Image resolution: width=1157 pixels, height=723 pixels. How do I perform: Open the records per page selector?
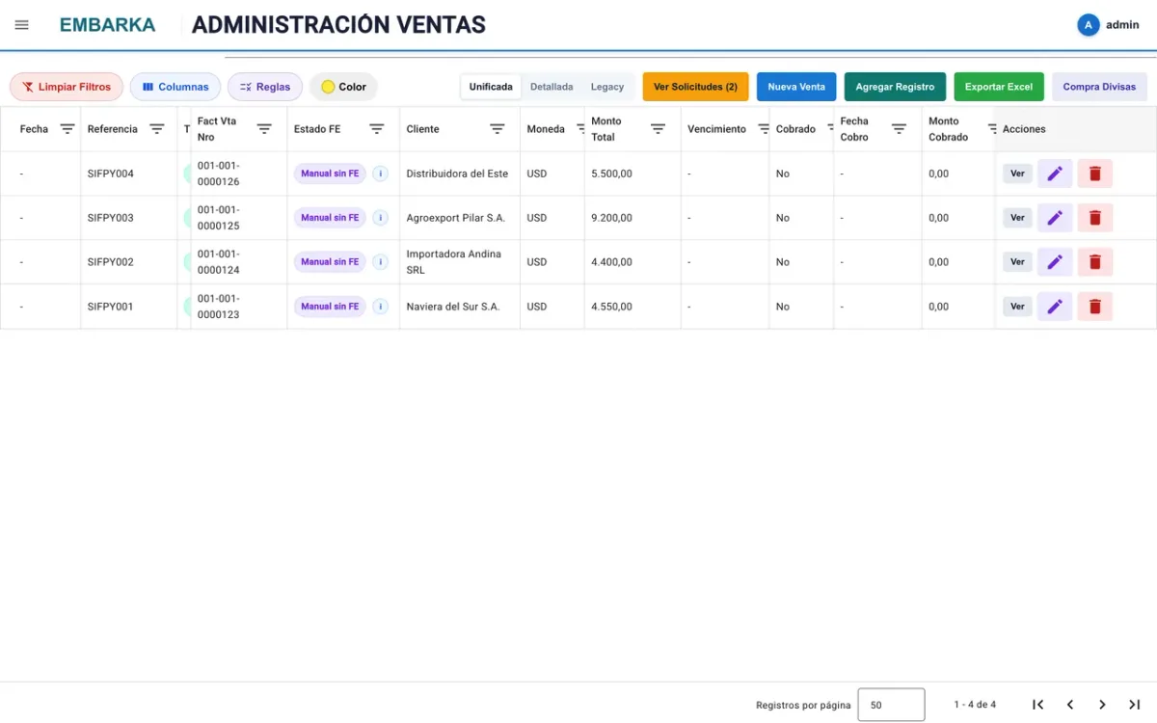coord(891,705)
